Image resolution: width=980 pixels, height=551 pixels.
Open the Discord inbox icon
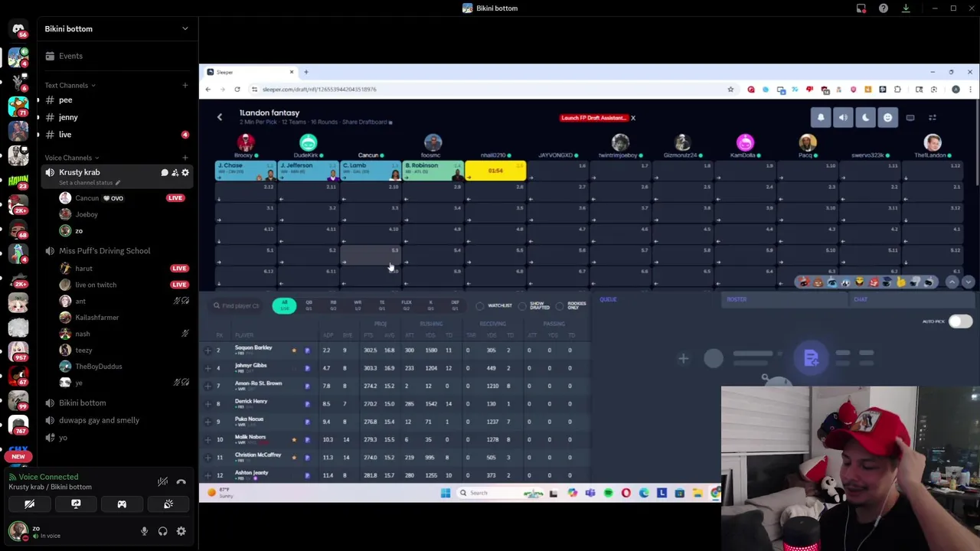tap(861, 8)
